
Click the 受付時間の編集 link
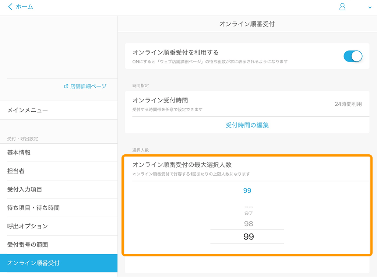(x=247, y=125)
